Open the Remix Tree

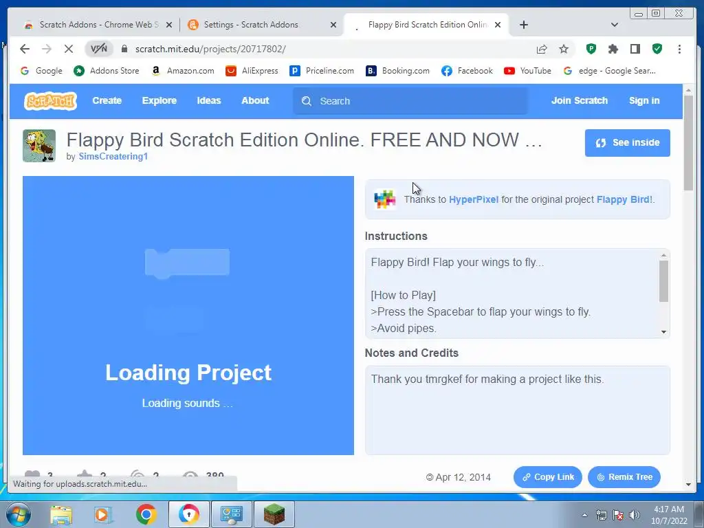(x=624, y=477)
